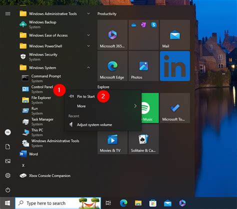Launch the Run app icon
Viewport: 237px width, 209px height.
[x=25, y=110]
